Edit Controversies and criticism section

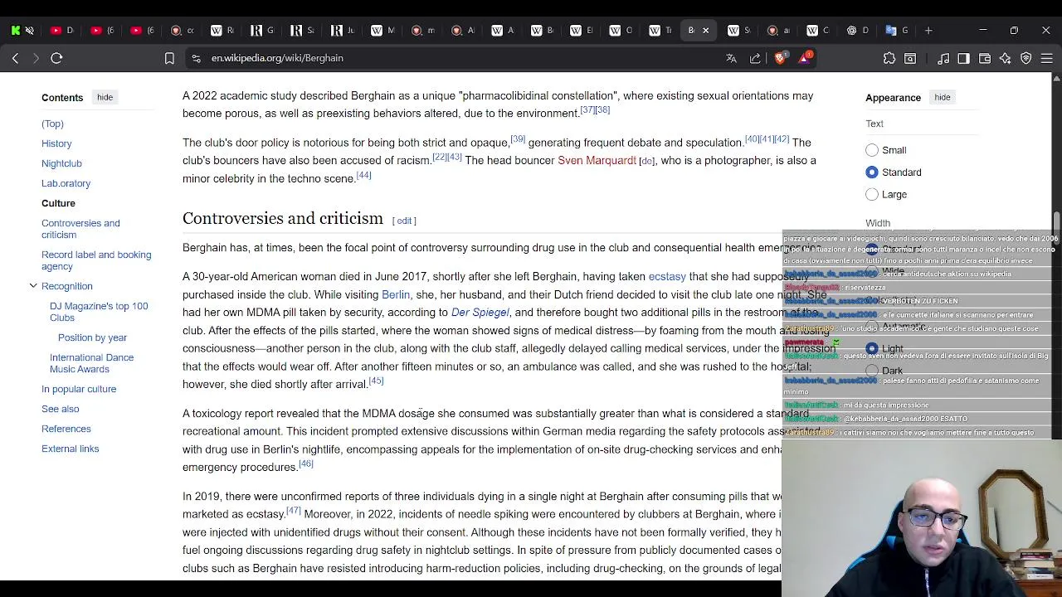404,221
